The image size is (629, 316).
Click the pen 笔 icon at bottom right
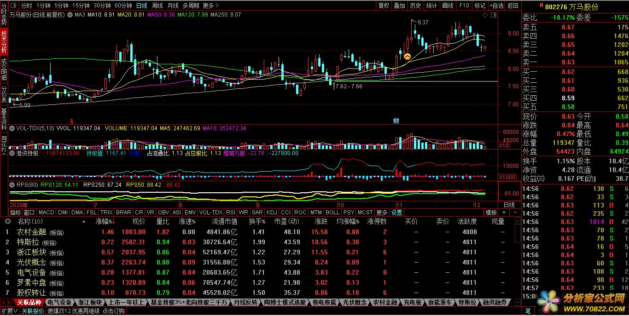529,310
